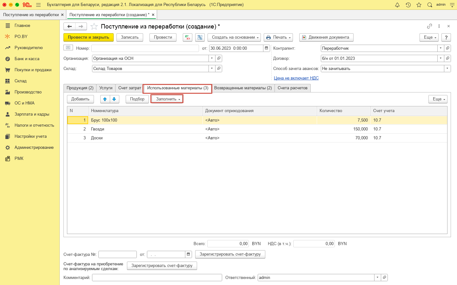This screenshot has width=457, height=285.
Task: Move row down with blue down arrow
Action: pyautogui.click(x=114, y=99)
